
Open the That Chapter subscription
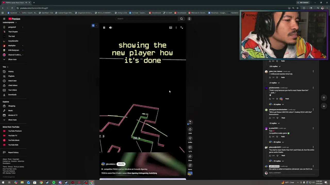pyautogui.click(x=12, y=32)
